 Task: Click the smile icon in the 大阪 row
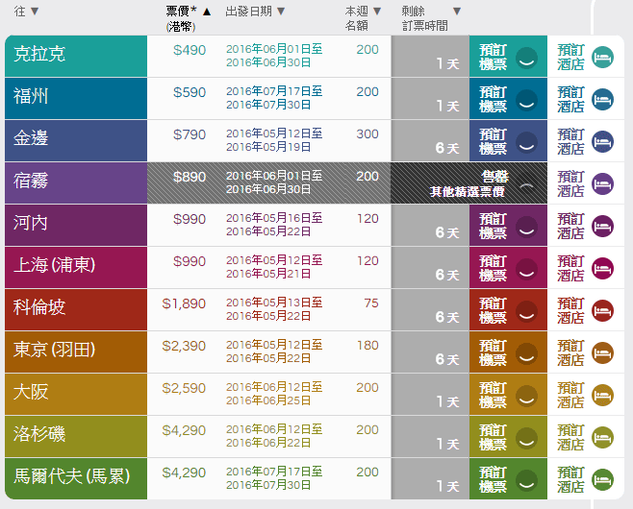click(526, 396)
